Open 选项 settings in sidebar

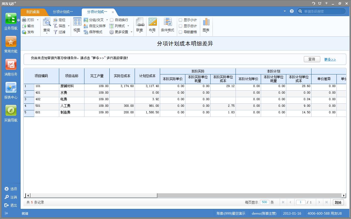pos(7,189)
